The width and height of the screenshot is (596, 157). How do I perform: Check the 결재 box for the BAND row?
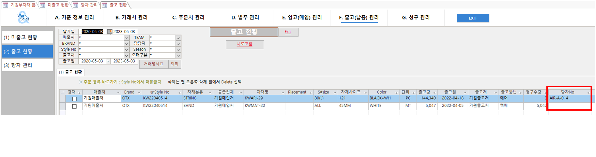(x=74, y=106)
